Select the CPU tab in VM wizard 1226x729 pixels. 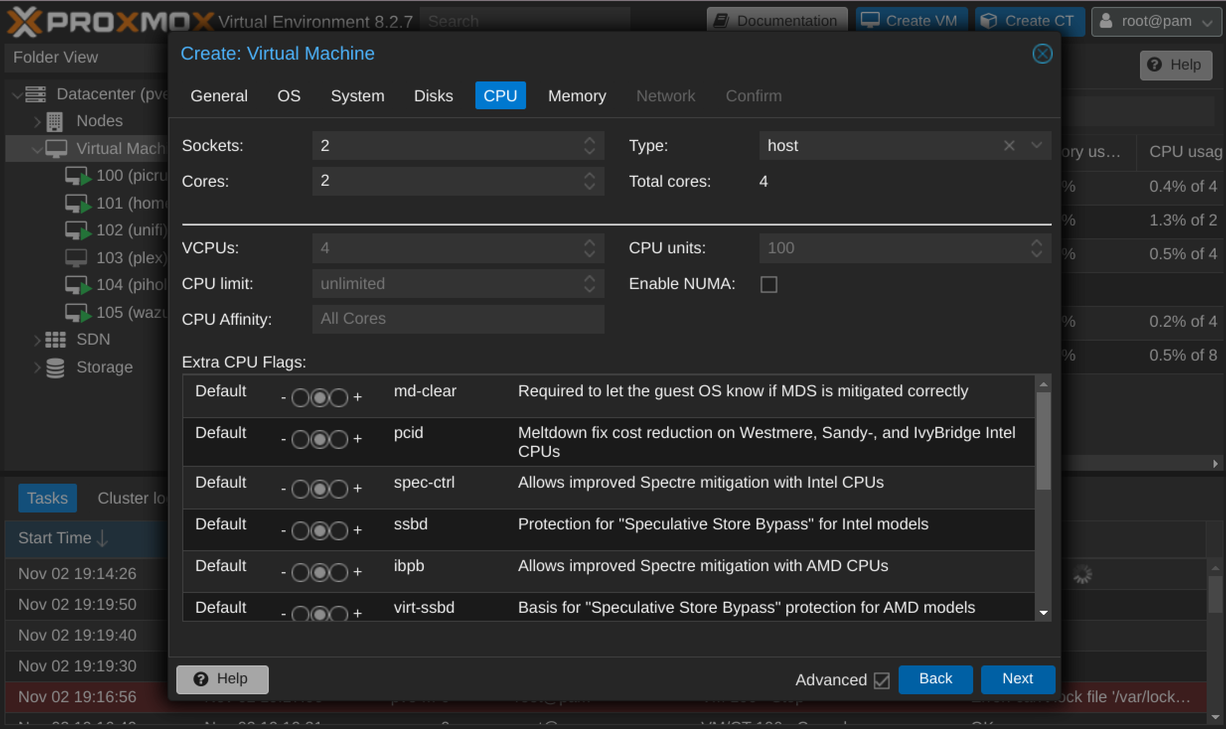click(x=500, y=95)
